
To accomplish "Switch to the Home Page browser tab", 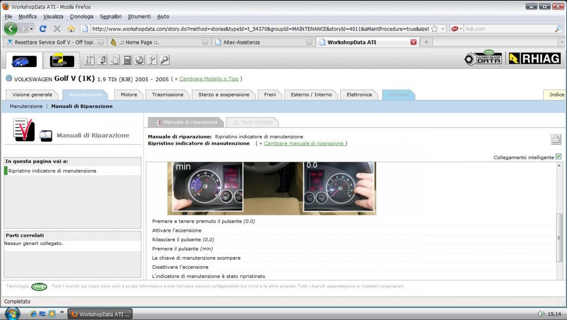I will point(159,42).
